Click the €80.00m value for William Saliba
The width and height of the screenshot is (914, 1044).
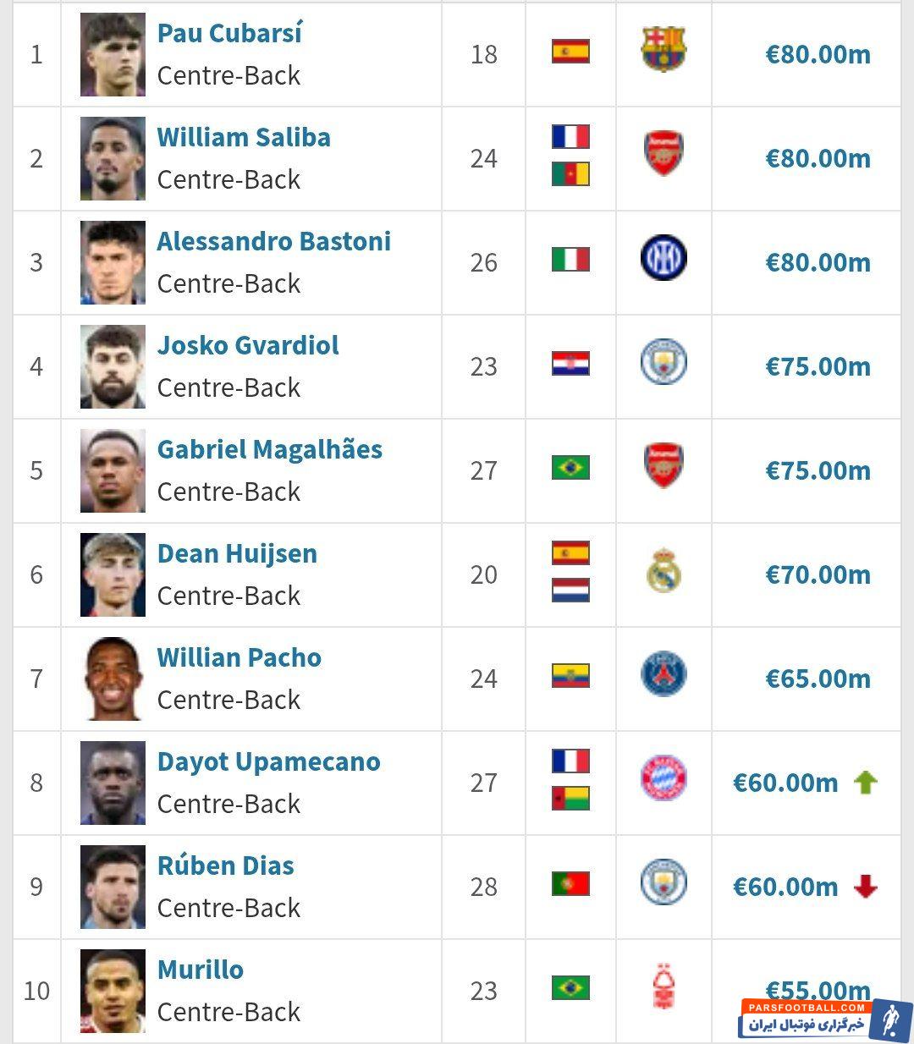tap(818, 159)
